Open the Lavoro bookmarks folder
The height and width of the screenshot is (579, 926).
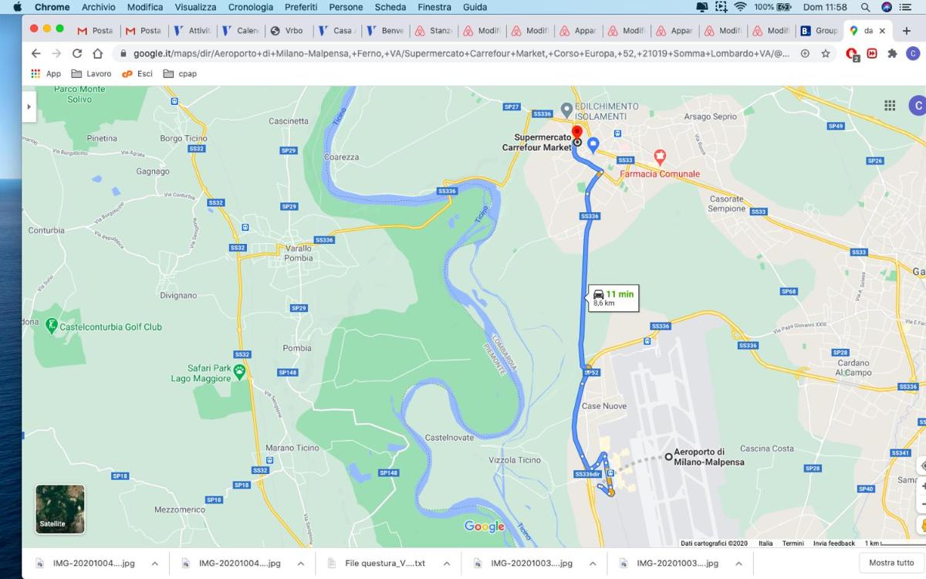tap(91, 74)
